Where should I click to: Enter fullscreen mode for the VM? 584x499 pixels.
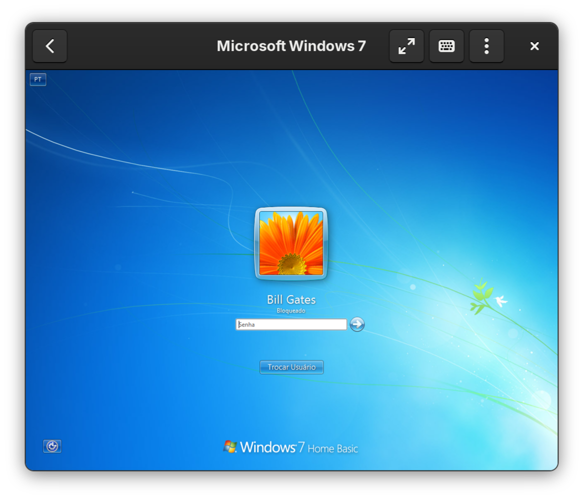click(406, 46)
